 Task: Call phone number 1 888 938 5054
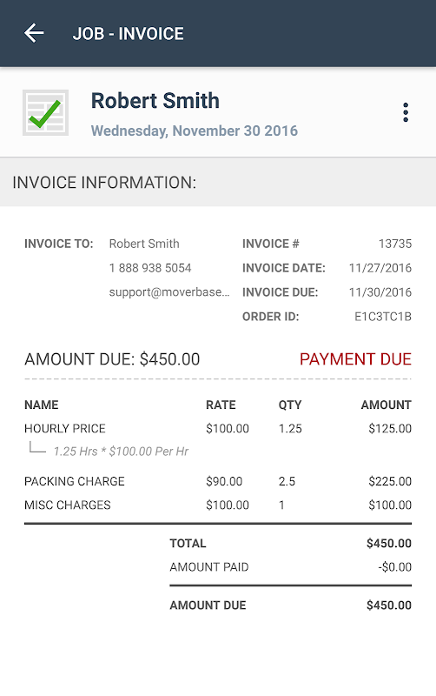[x=150, y=268]
